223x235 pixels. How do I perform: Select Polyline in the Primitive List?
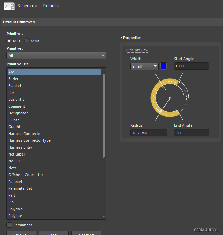54,216
